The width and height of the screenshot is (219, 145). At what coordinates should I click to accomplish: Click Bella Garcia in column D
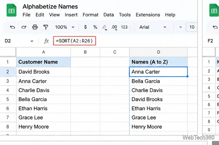tap(158, 81)
